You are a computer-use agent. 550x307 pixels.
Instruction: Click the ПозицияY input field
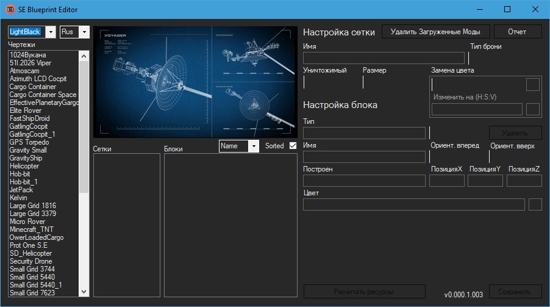(x=485, y=181)
